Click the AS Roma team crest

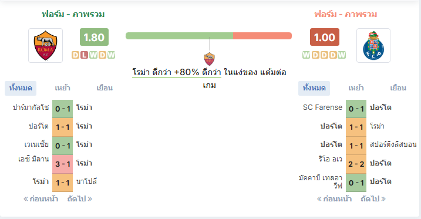click(45, 45)
